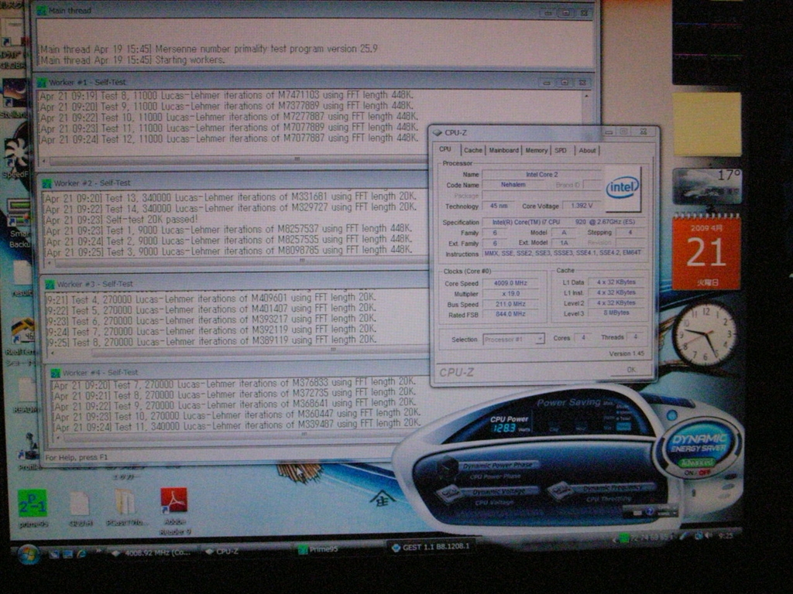Open the About tab in CPU-Z
This screenshot has width=793, height=594.
(587, 151)
